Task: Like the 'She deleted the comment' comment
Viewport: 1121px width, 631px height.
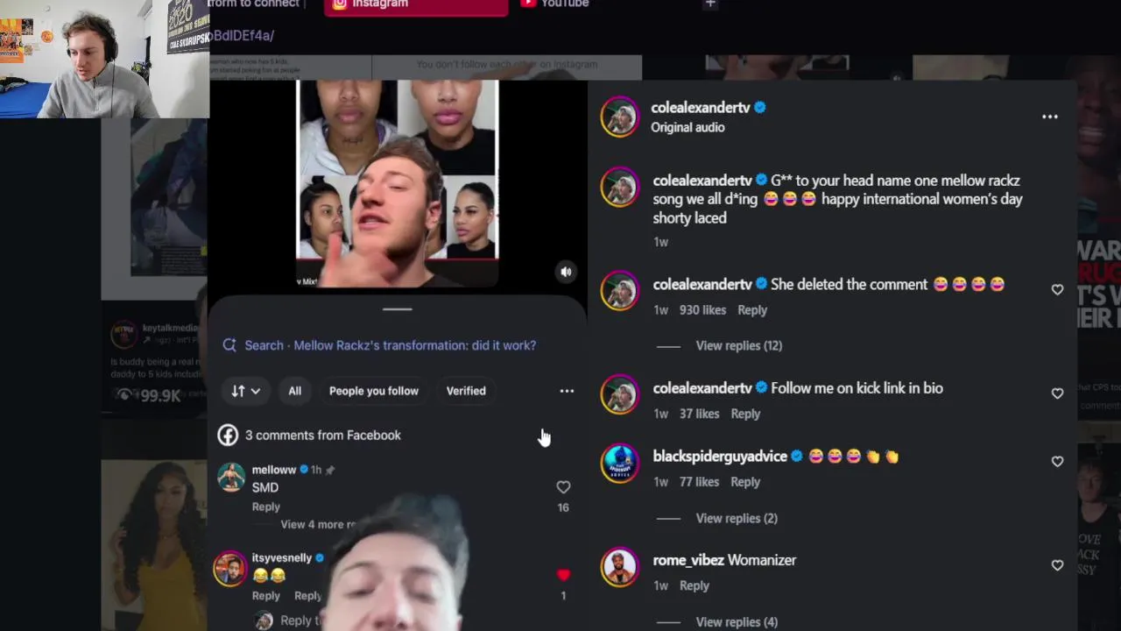Action: coord(1057,289)
